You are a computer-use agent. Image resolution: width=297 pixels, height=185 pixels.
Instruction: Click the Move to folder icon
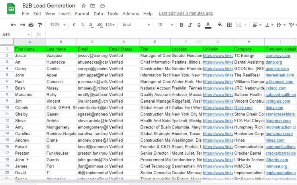93,6
